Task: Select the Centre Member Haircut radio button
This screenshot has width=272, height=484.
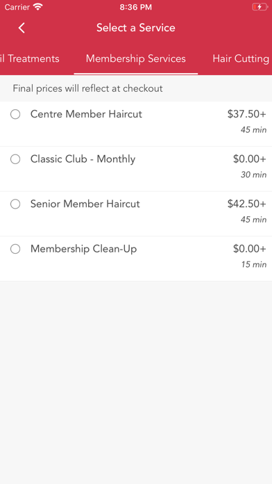Action: (15, 115)
